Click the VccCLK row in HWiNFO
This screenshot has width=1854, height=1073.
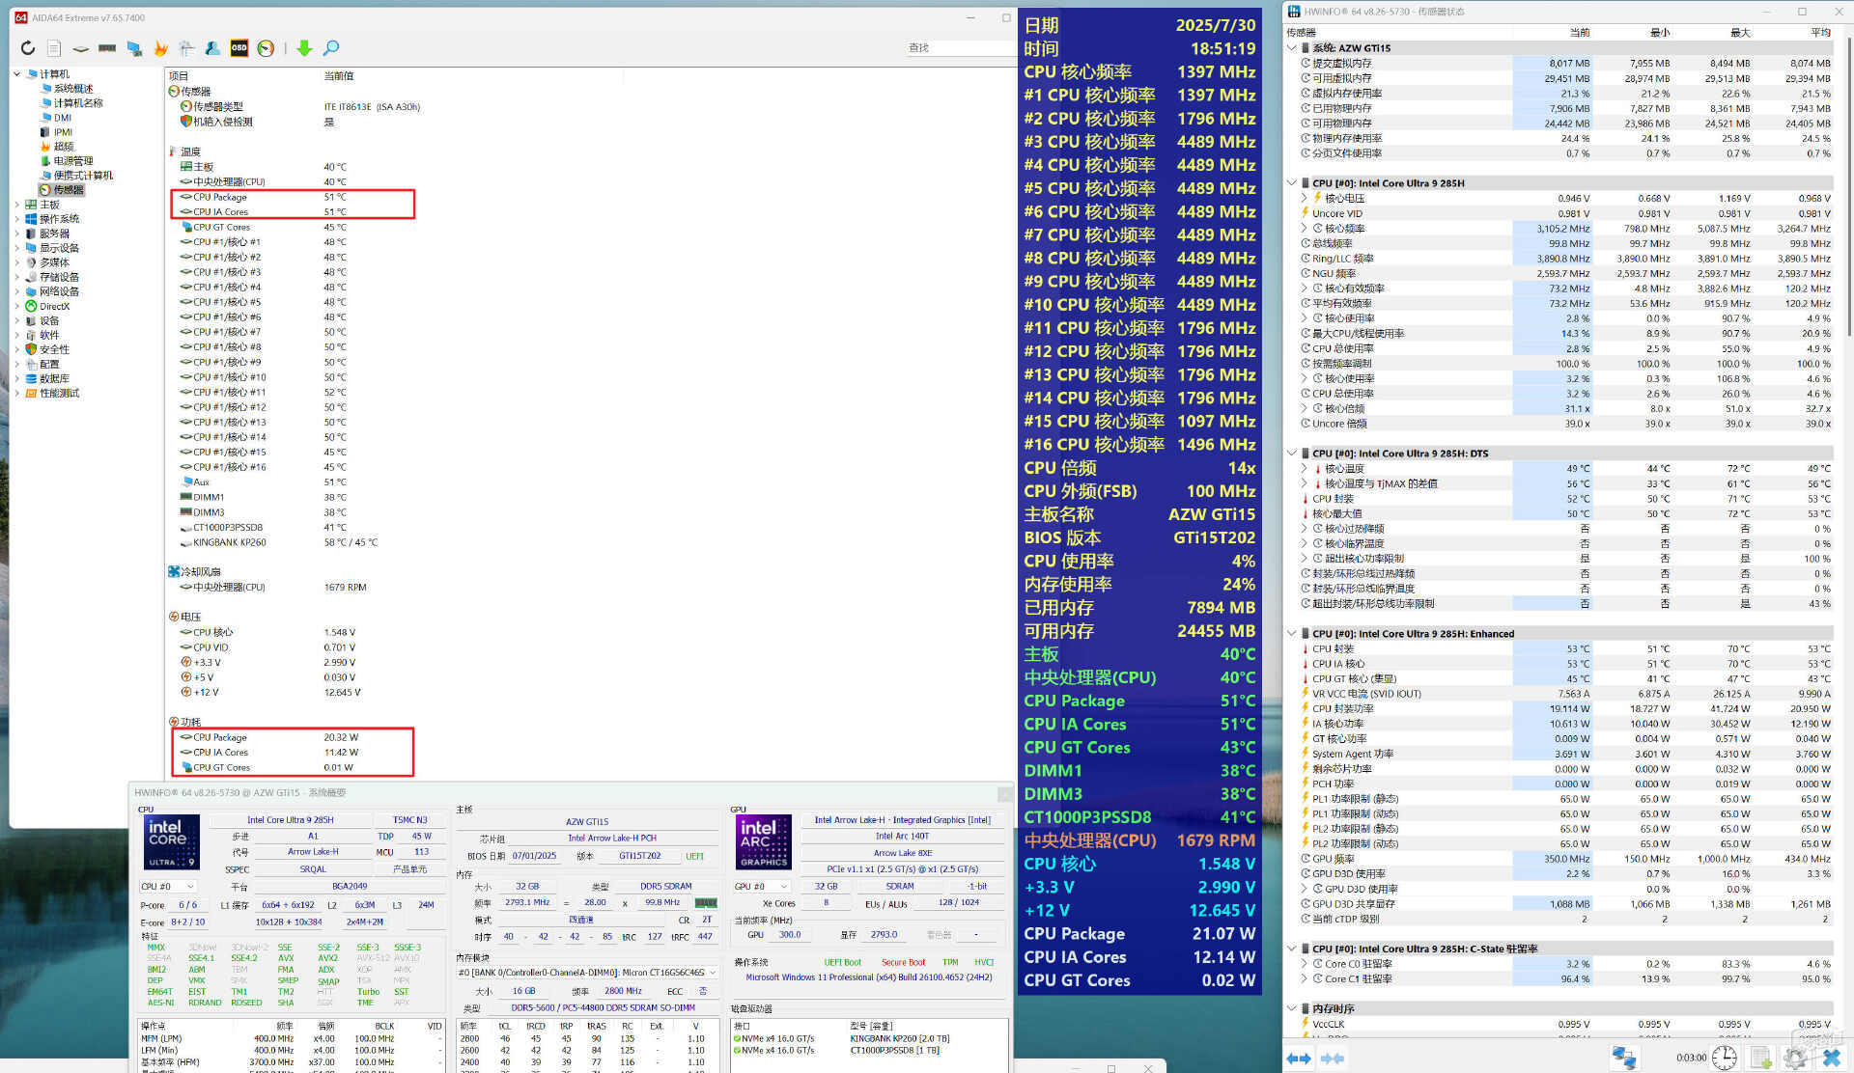pos(1566,1024)
